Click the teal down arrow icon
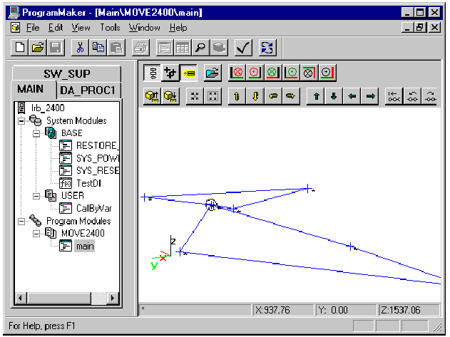Screen dimensions: 450x337 point(334,96)
